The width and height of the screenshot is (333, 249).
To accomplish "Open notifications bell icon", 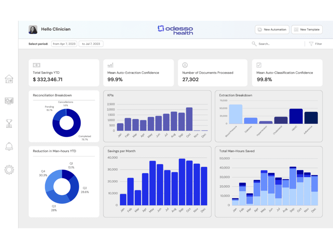I will (x=9, y=146).
